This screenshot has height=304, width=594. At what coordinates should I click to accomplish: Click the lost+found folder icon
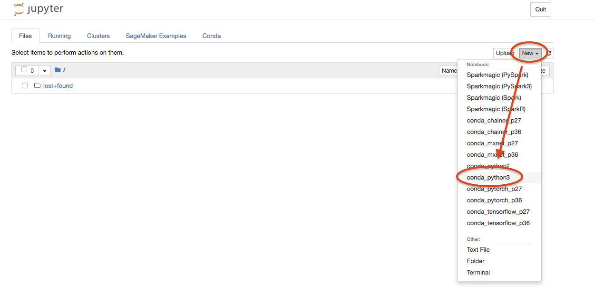click(x=38, y=86)
